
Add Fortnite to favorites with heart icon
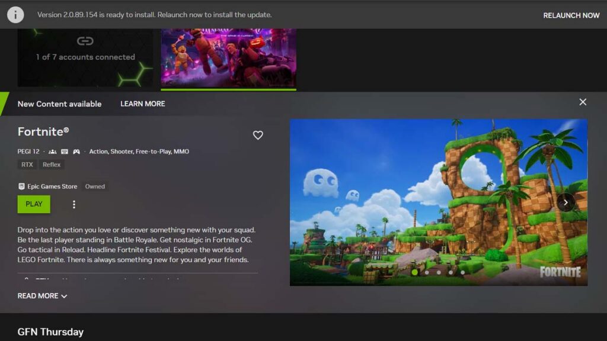(258, 135)
